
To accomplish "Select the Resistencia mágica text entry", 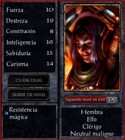I will click(x=23, y=113).
